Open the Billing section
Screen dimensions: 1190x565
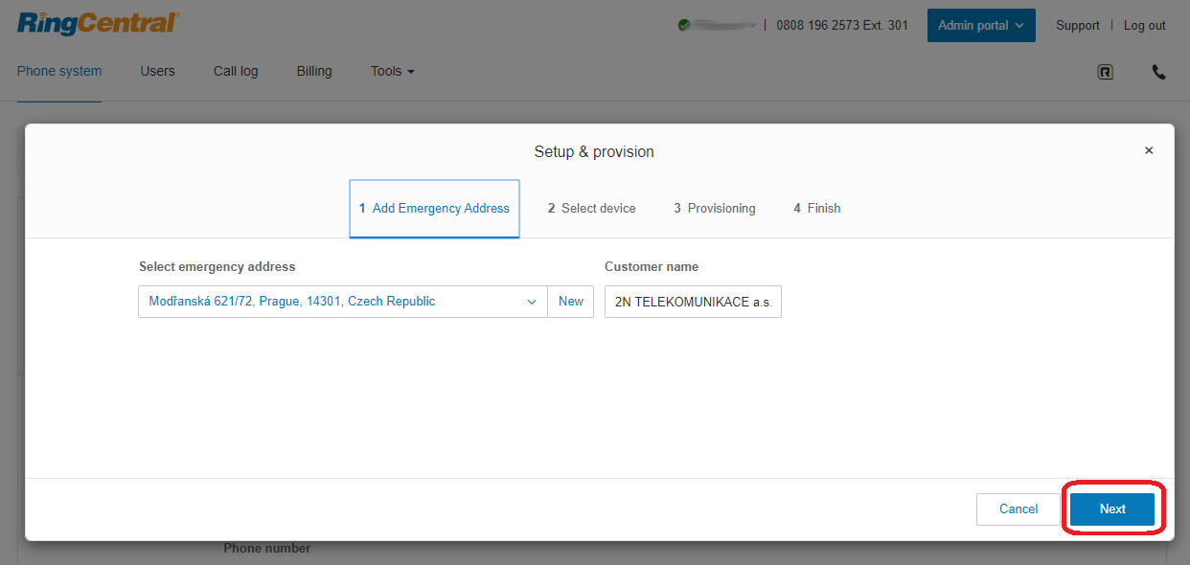(x=314, y=72)
